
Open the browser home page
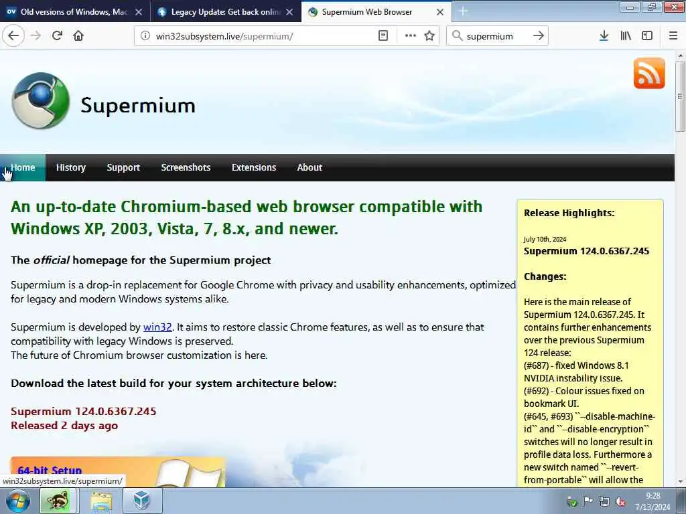coord(78,36)
